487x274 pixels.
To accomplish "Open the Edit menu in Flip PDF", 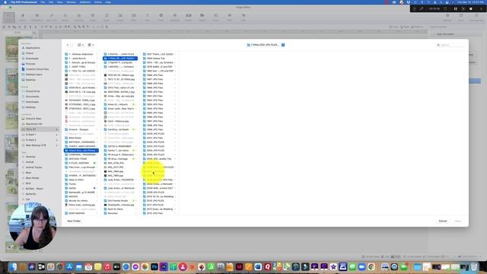I will click(x=51, y=2).
